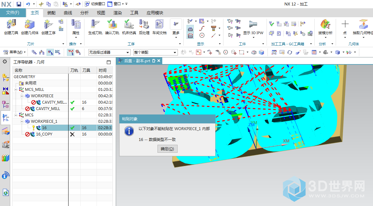This screenshot has width=373, height=206.
Task: Open the Properties (属性) icon
Action: [x=76, y=29]
